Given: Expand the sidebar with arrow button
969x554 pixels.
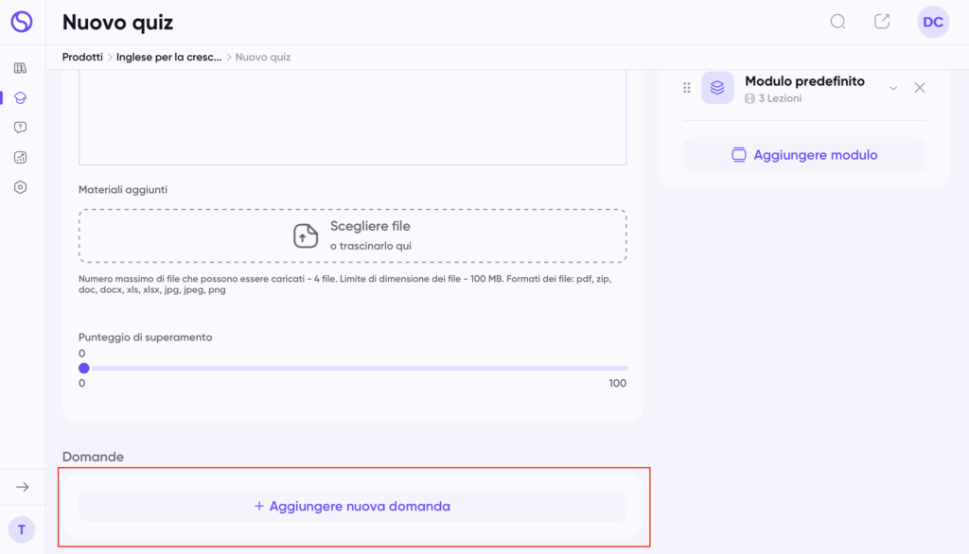Looking at the screenshot, I should pyautogui.click(x=22, y=487).
